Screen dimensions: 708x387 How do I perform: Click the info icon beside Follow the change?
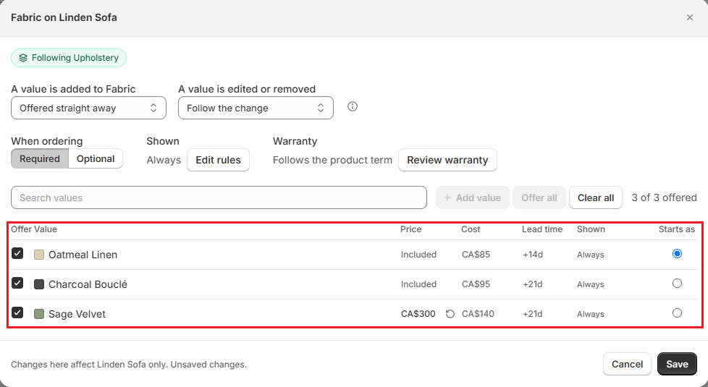(353, 106)
